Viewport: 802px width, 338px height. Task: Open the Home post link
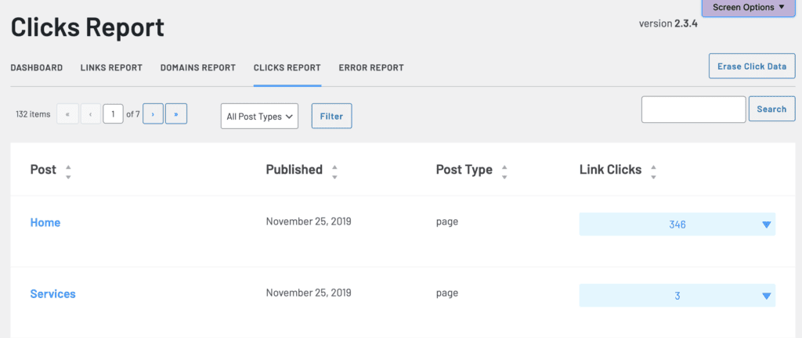tap(45, 223)
